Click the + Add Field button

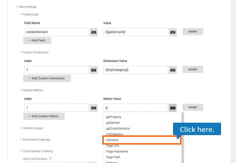point(37,41)
